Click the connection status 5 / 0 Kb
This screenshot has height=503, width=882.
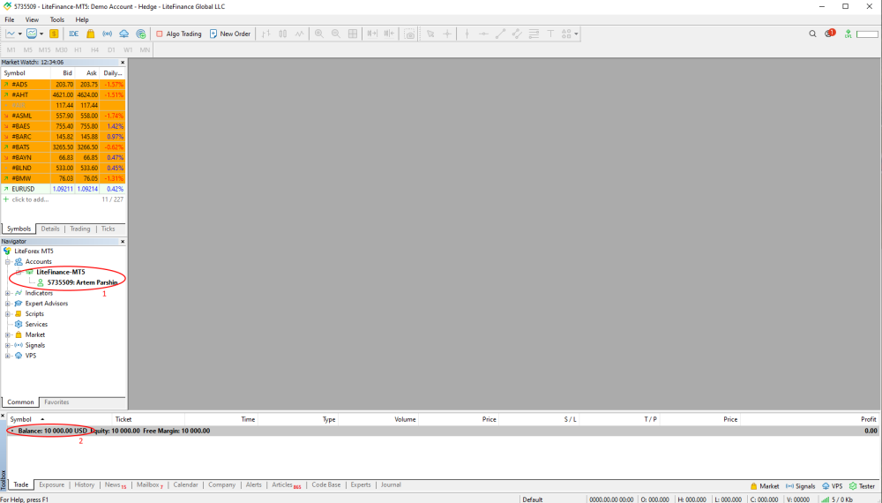[837, 499]
